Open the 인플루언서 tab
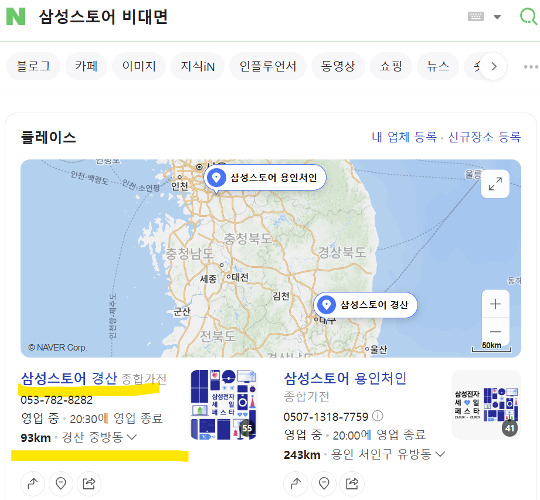This screenshot has width=540, height=500. click(x=268, y=66)
